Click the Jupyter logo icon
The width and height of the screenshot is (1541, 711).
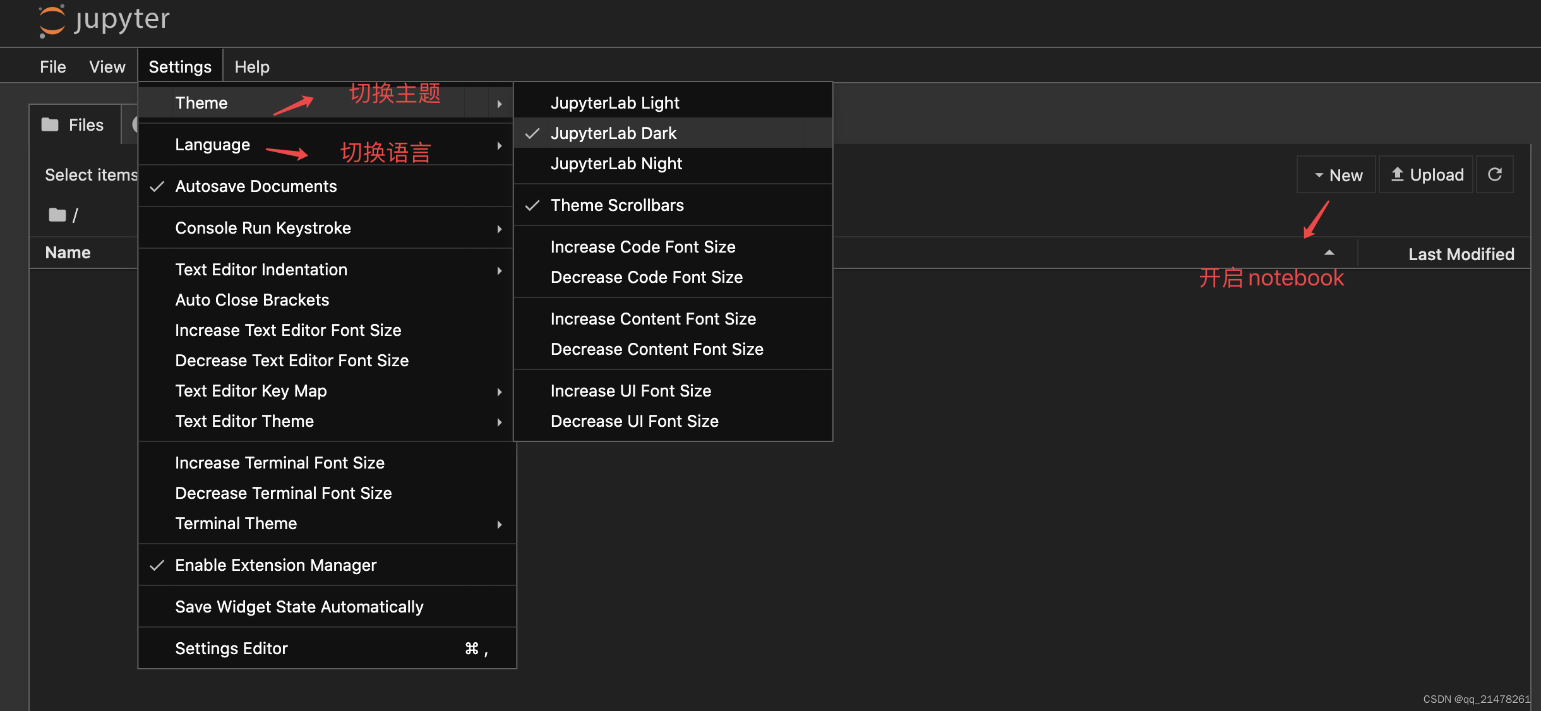(52, 20)
